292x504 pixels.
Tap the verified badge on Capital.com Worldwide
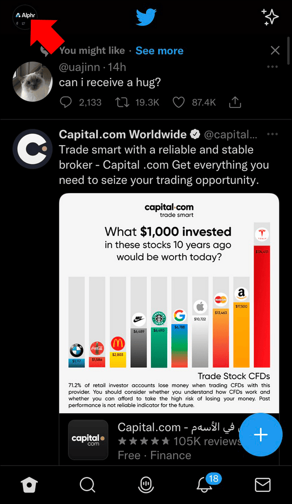(195, 134)
